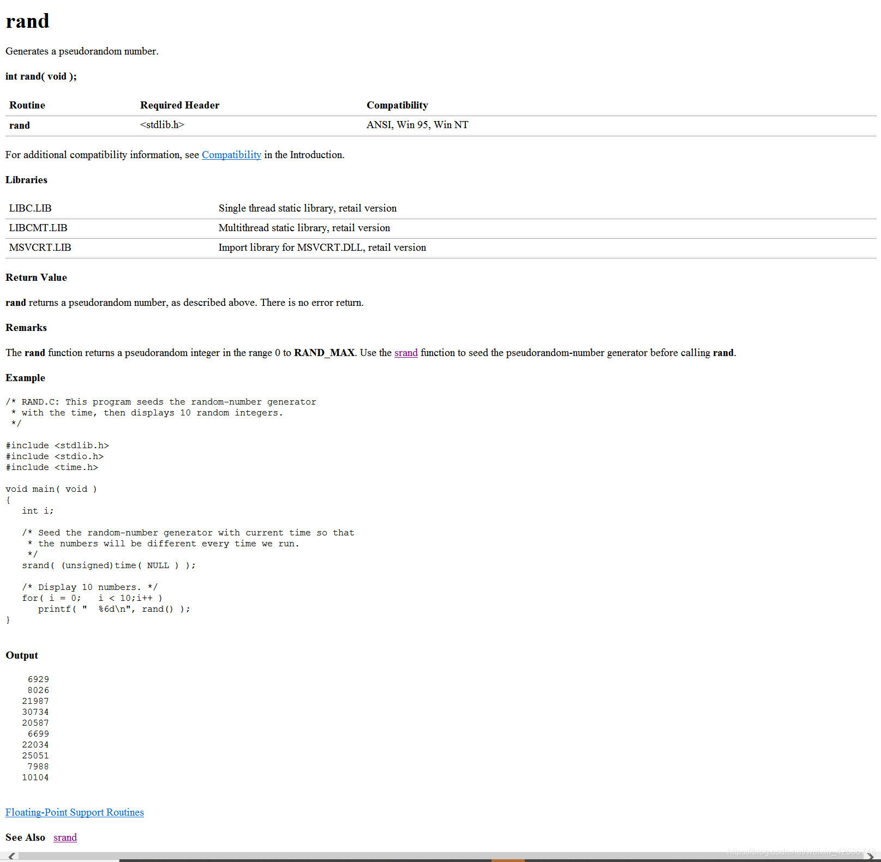Screen dimensions: 881x862
Task: Click output value 21987
Action: pos(35,701)
